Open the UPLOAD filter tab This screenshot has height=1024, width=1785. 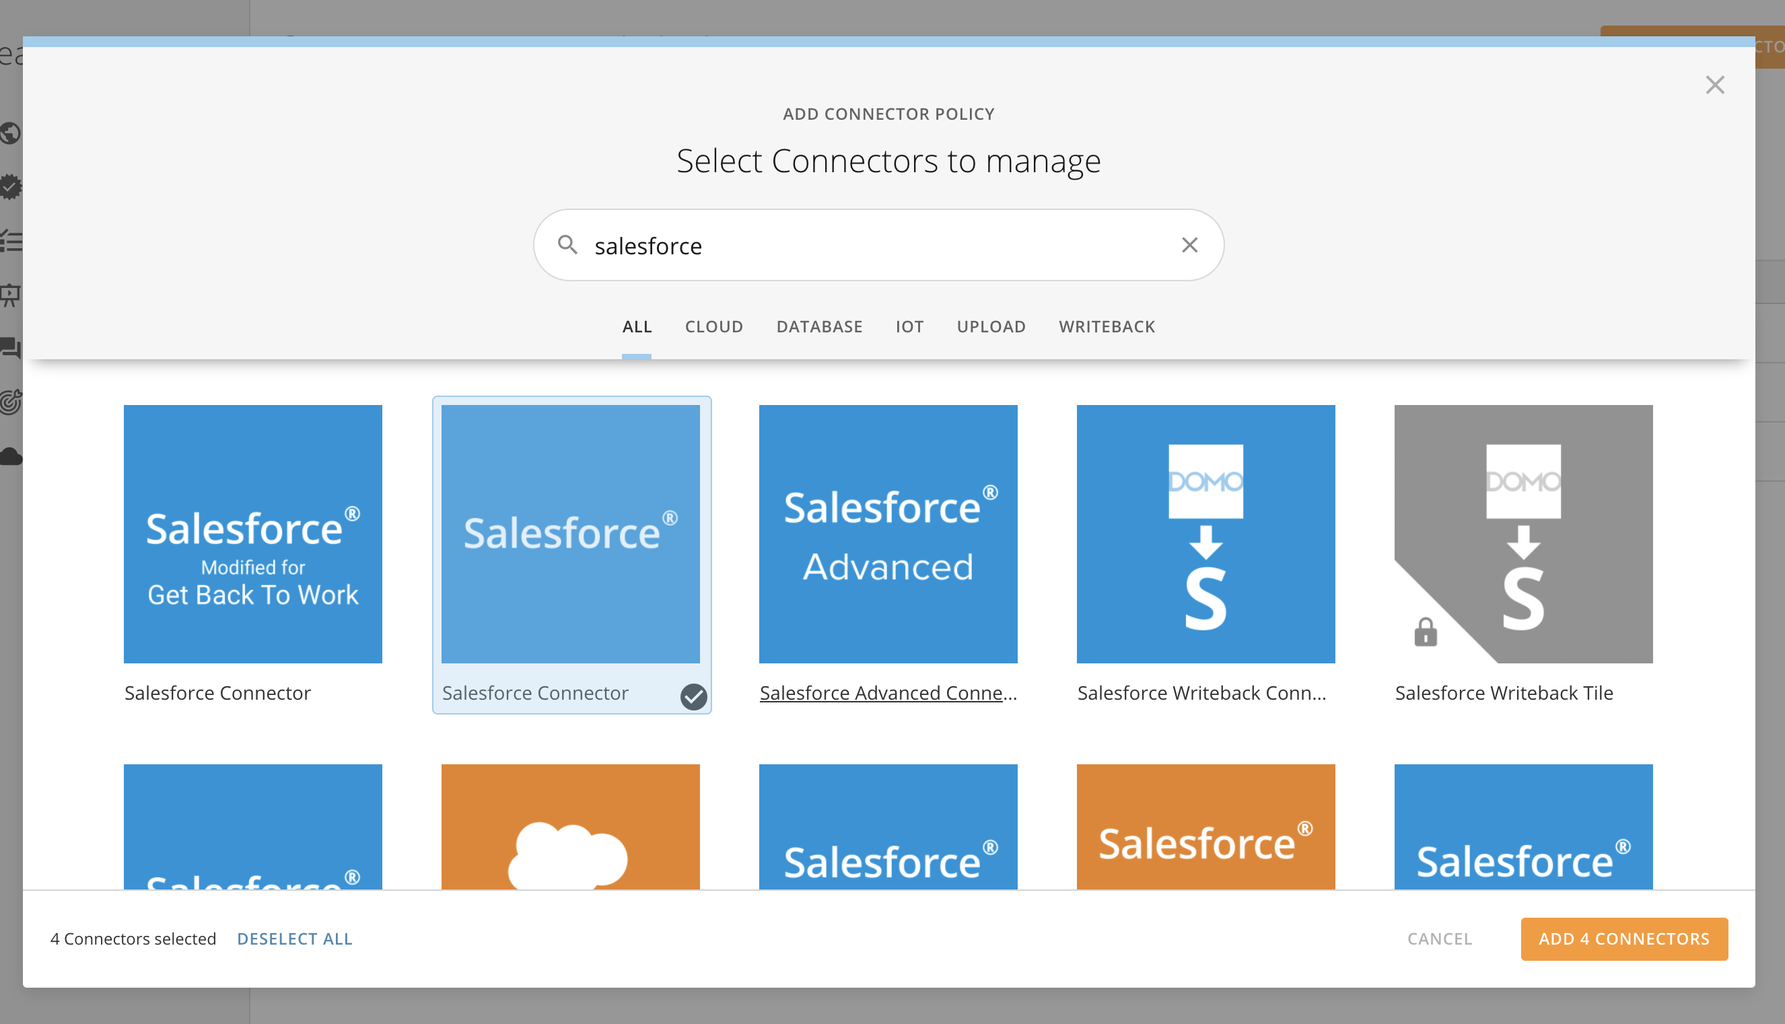[991, 326]
